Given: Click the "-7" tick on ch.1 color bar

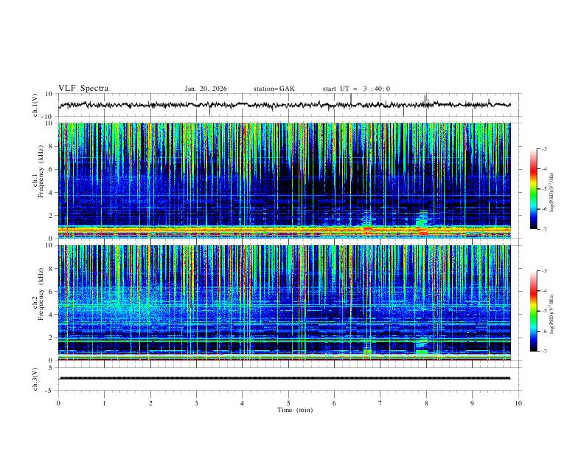Looking at the screenshot, I should [x=543, y=229].
